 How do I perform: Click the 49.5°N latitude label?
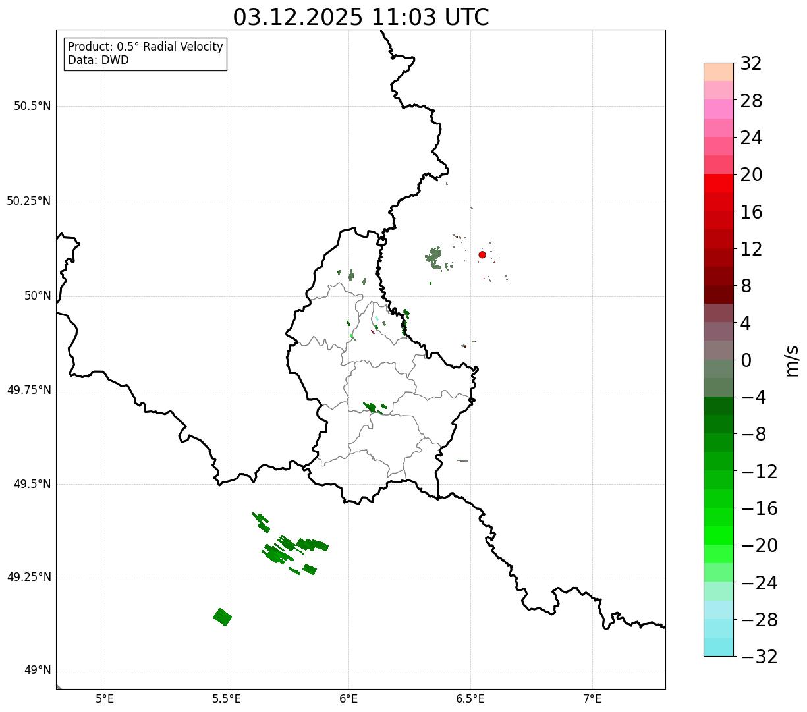tap(32, 484)
